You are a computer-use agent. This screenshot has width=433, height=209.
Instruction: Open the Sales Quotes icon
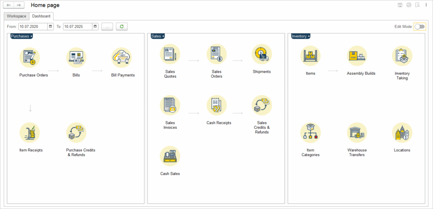click(170, 54)
